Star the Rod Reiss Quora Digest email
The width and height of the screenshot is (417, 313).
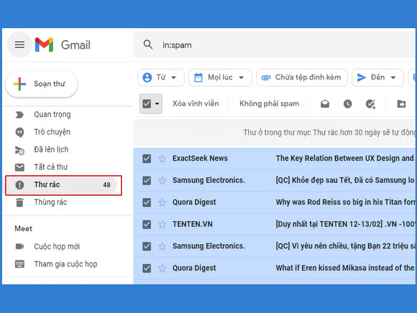pyautogui.click(x=162, y=202)
